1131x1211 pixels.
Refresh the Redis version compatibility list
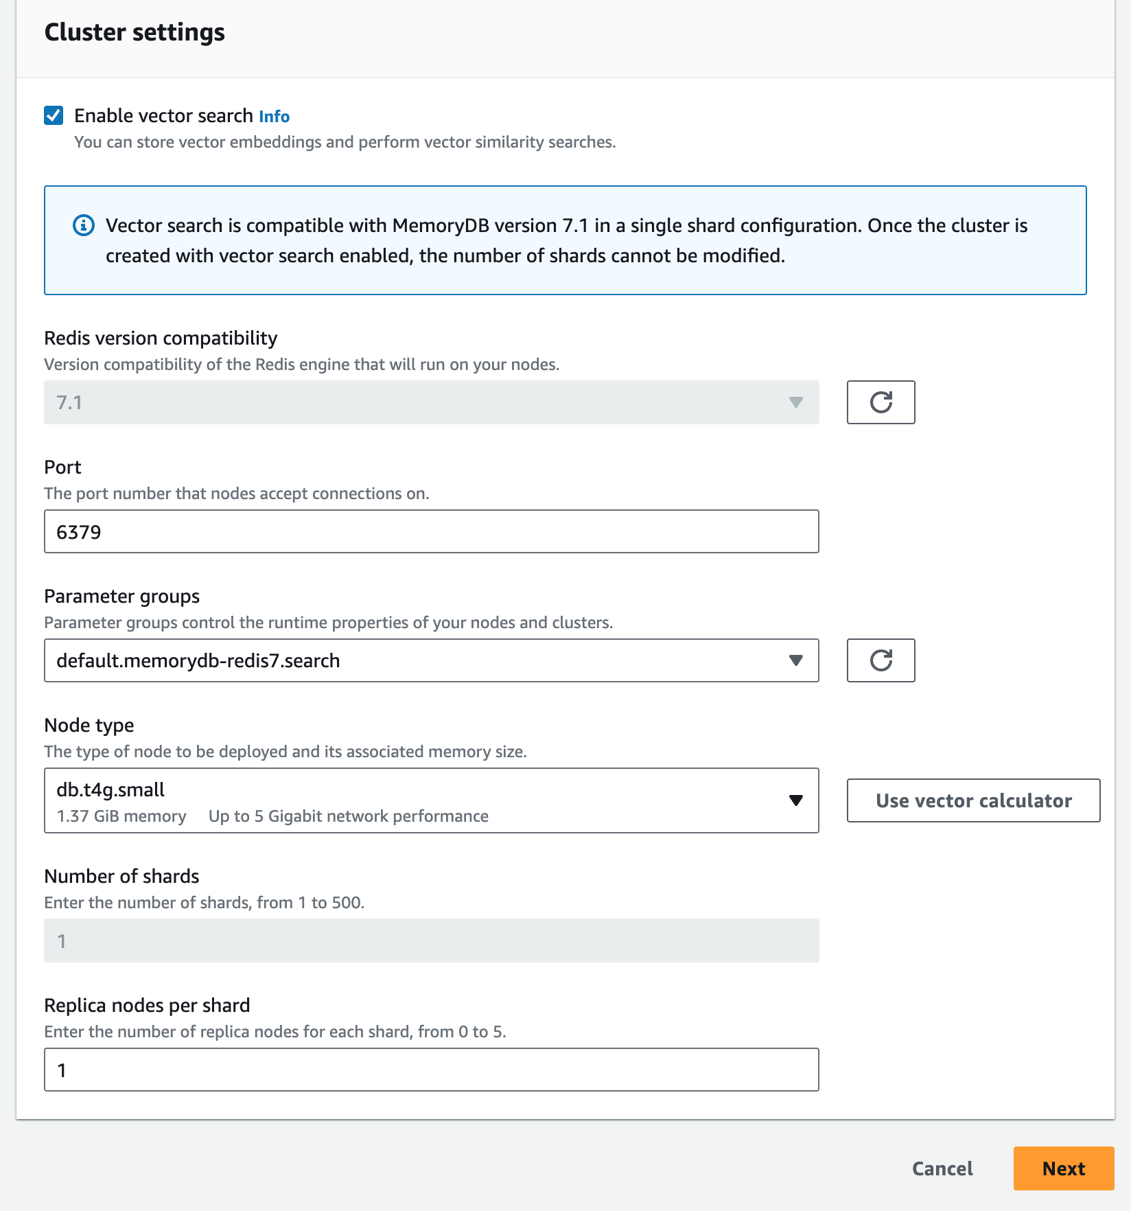[x=881, y=402]
